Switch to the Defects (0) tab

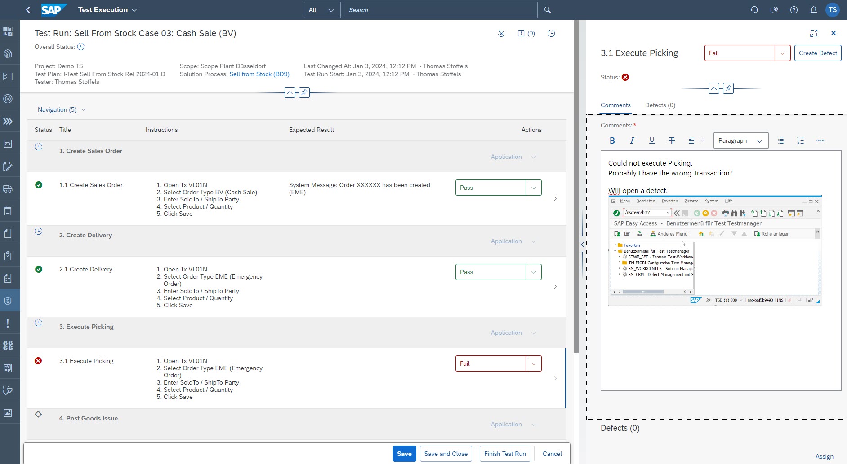660,105
